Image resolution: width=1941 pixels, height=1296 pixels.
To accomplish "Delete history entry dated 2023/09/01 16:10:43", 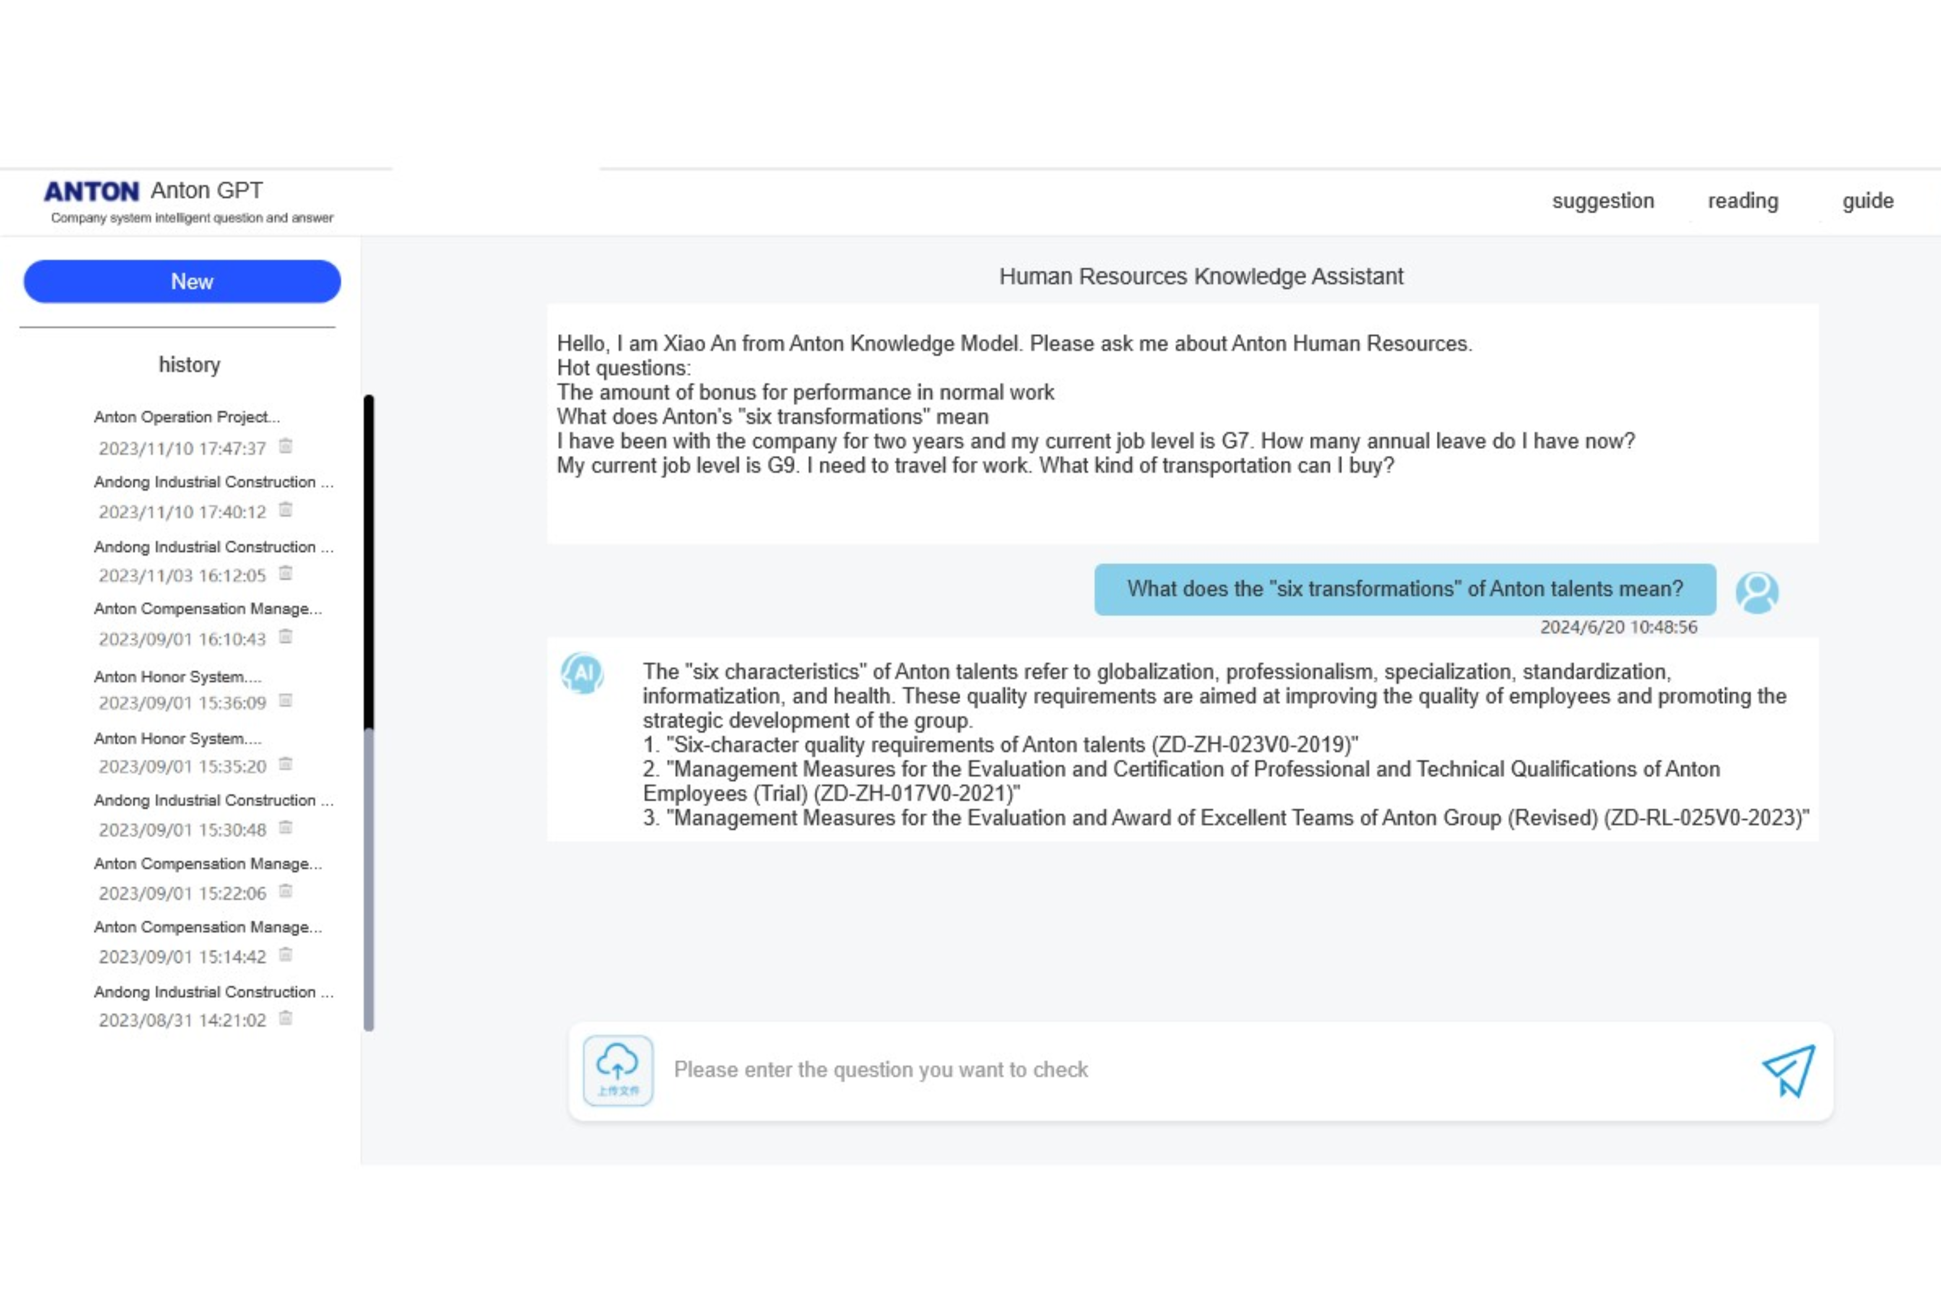I will coord(286,637).
